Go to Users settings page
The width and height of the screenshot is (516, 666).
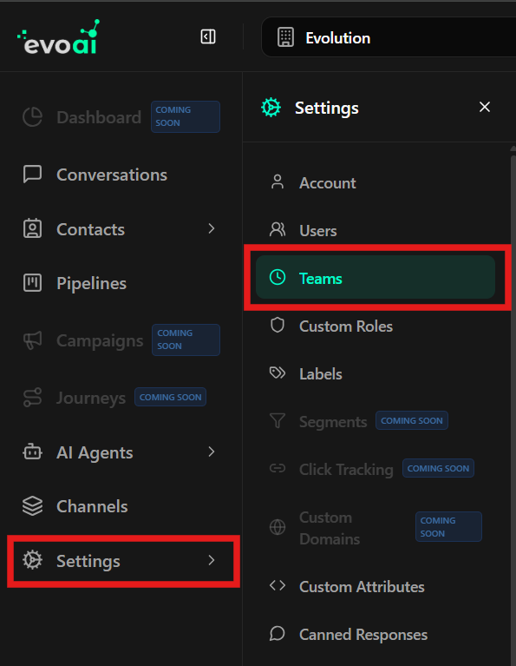[376, 231]
